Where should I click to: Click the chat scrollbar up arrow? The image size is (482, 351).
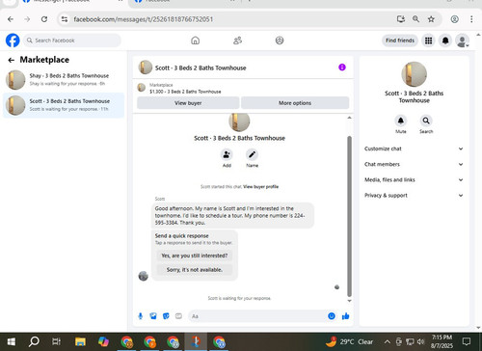click(x=349, y=118)
